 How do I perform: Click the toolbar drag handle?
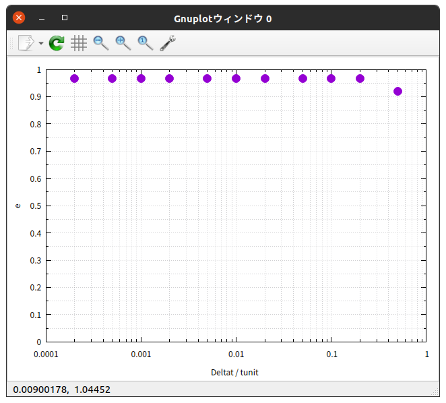[11, 43]
